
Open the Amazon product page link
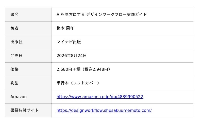(100, 97)
